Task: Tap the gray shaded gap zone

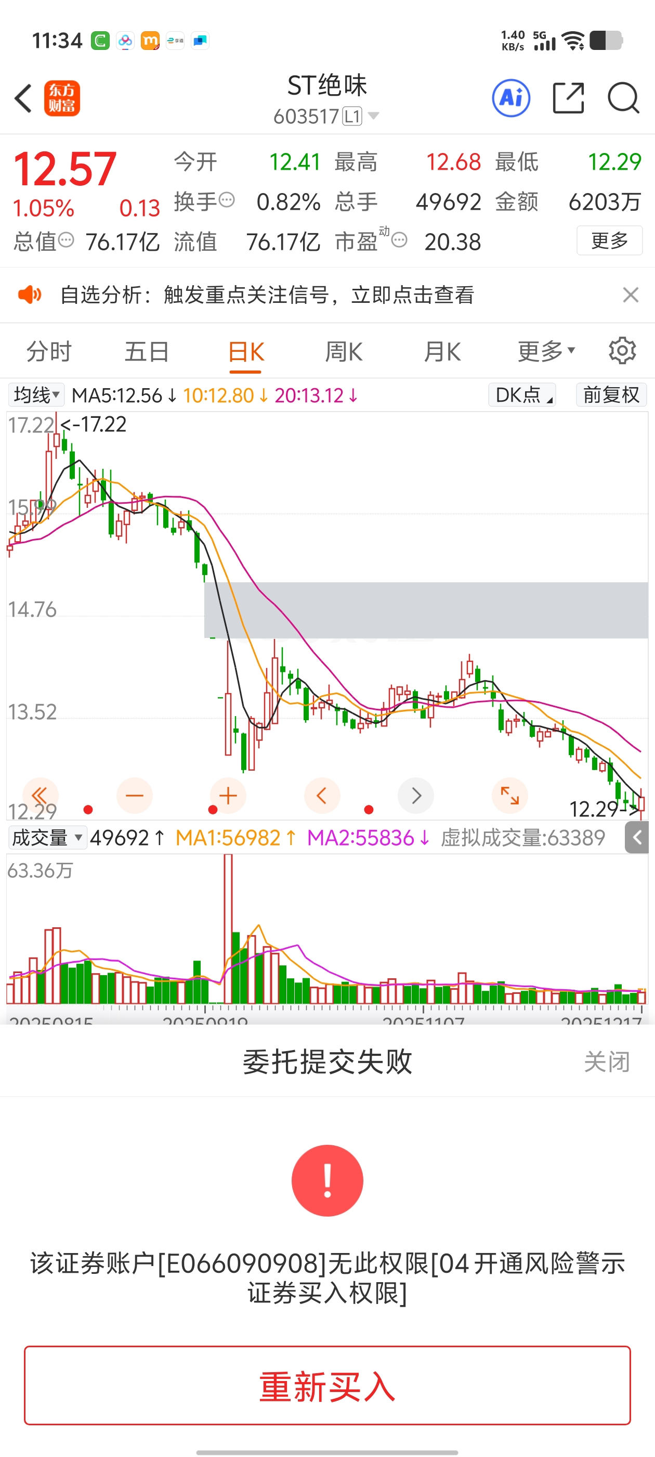Action: 426,610
